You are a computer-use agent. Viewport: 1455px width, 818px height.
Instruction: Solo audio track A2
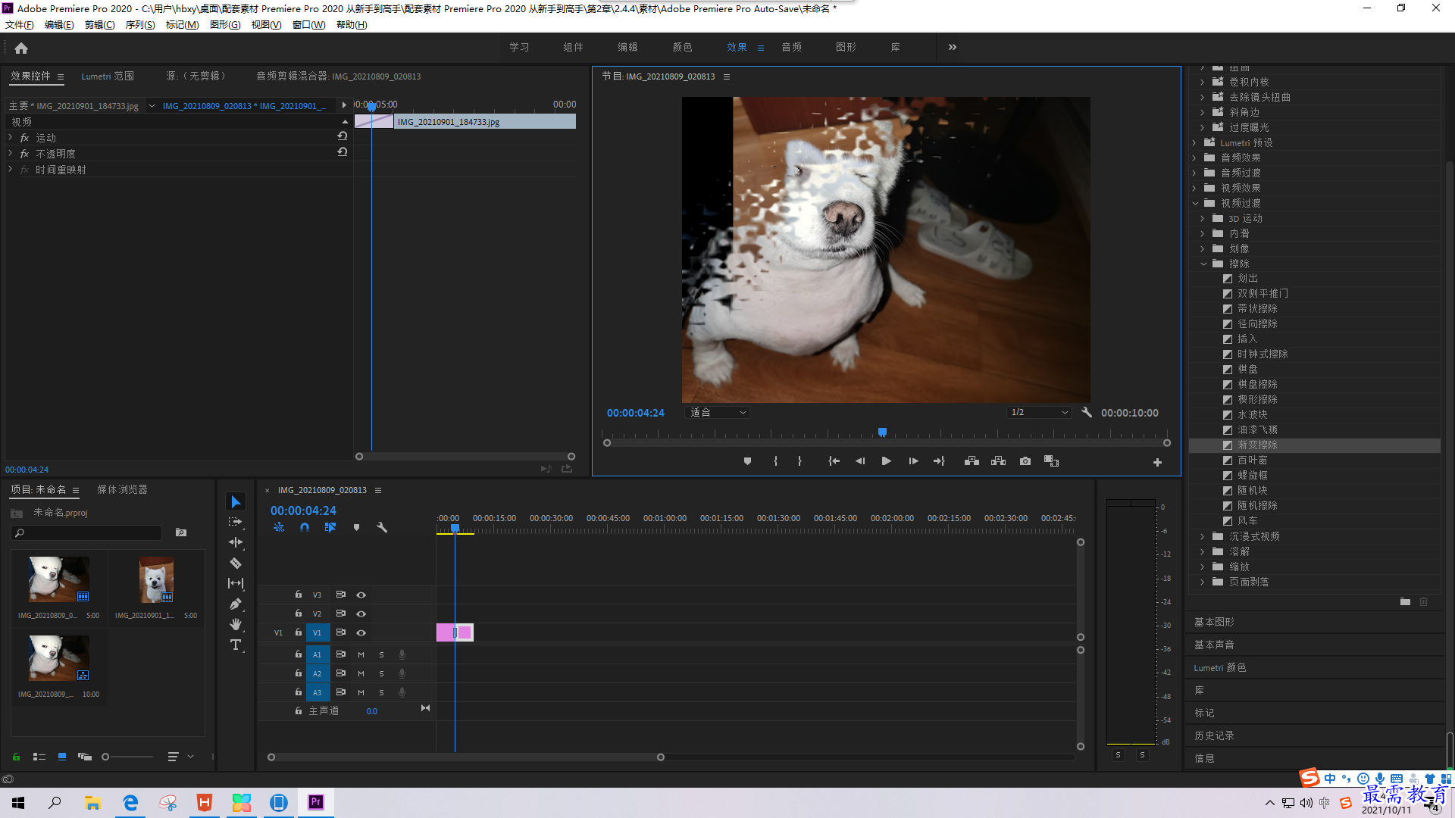pos(381,673)
